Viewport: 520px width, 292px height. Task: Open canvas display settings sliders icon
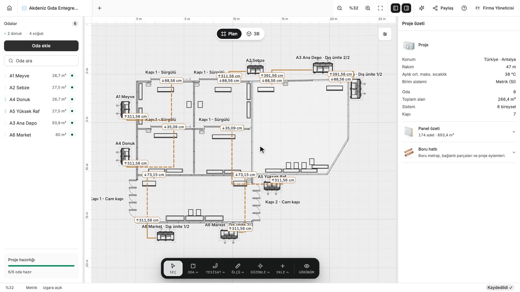385,34
